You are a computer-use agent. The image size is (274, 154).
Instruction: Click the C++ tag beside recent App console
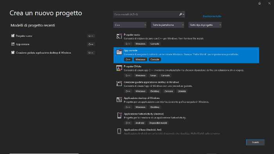tap(91, 44)
